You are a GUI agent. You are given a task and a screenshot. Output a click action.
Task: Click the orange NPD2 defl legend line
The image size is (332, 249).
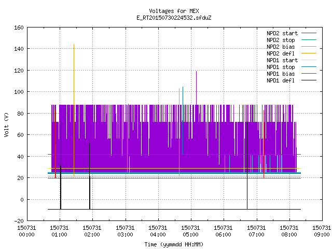(x=309, y=53)
